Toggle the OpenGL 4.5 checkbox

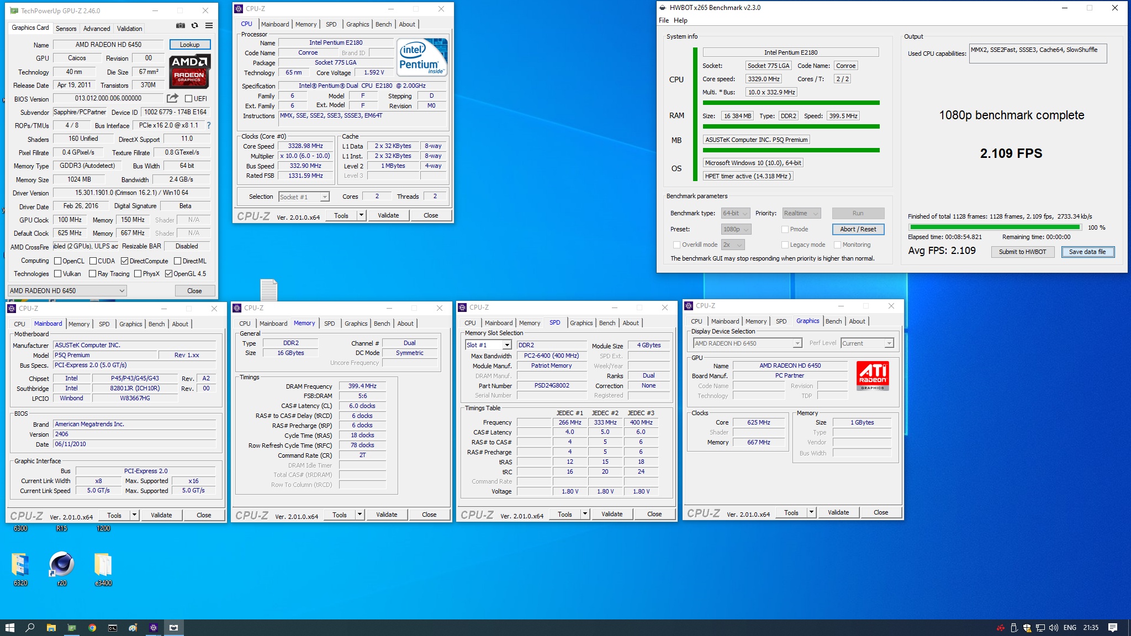click(x=168, y=273)
